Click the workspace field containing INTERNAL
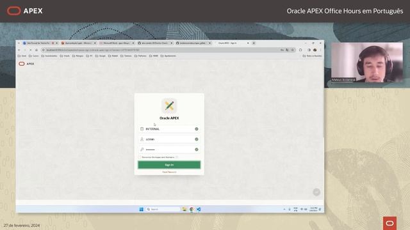This screenshot has height=230, width=410. 169,129
